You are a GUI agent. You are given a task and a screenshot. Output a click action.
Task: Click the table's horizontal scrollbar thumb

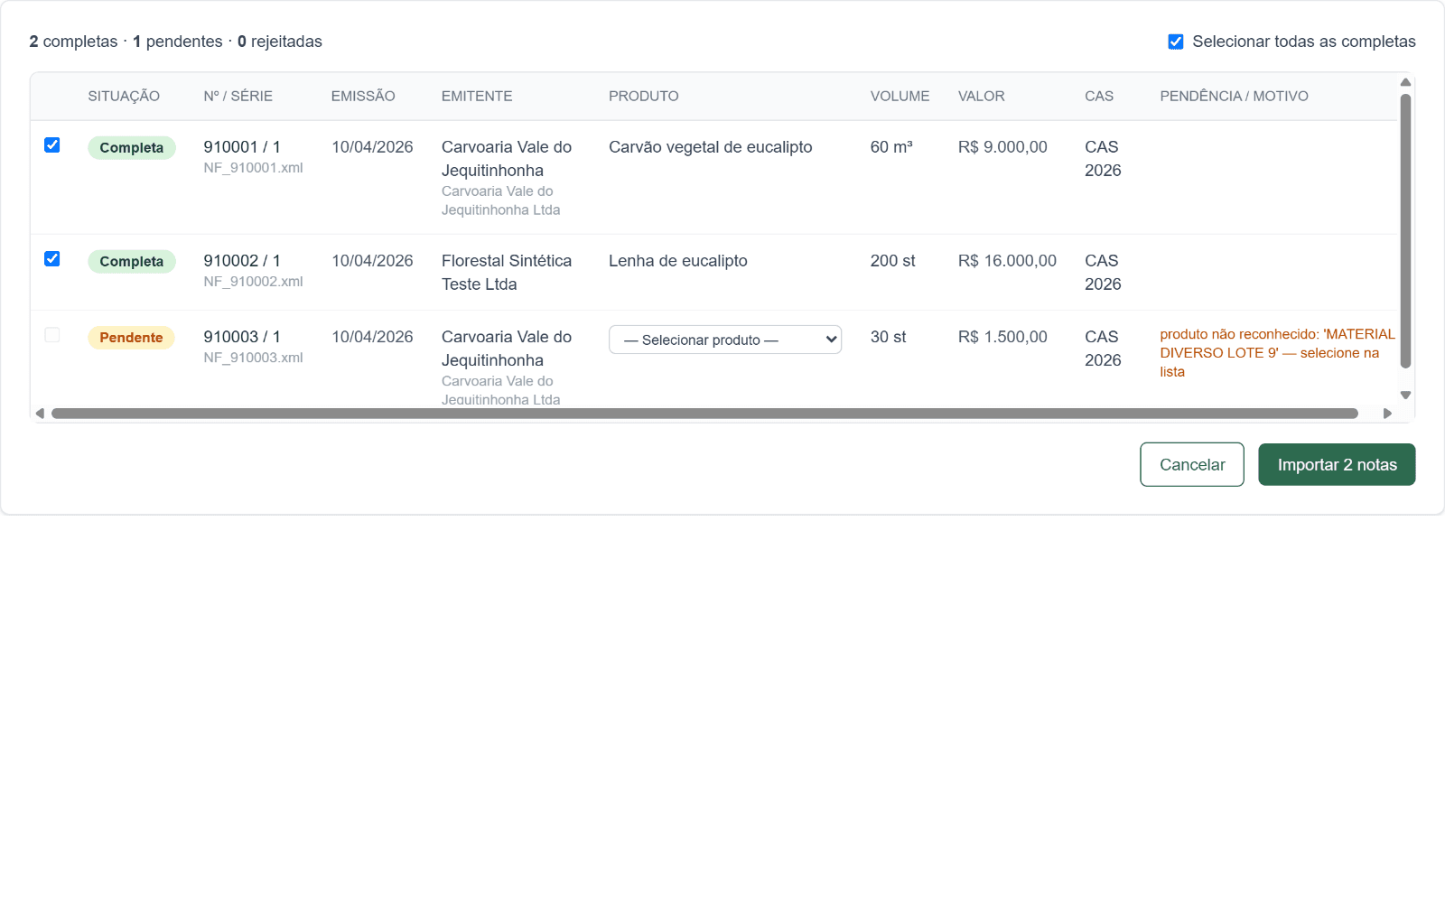(x=704, y=414)
